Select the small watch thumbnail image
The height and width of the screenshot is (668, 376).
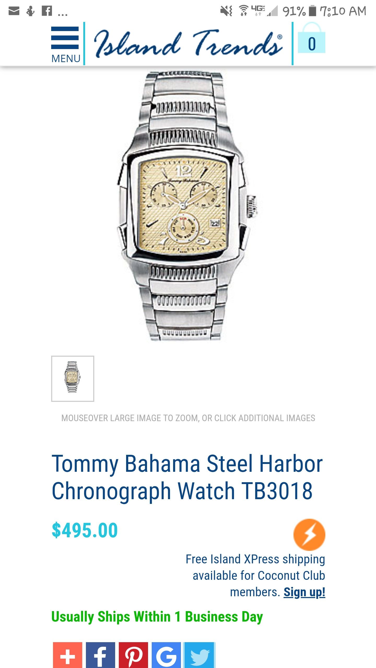[x=73, y=379]
